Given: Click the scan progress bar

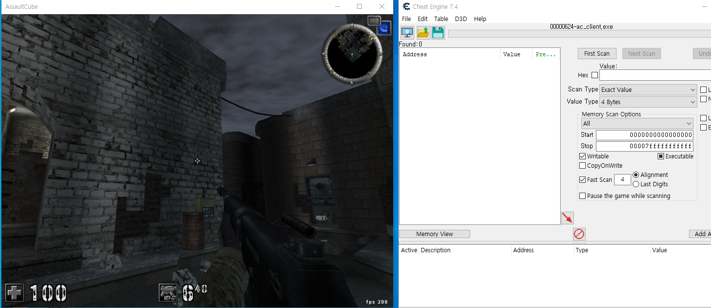Looking at the screenshot, I should point(579,34).
